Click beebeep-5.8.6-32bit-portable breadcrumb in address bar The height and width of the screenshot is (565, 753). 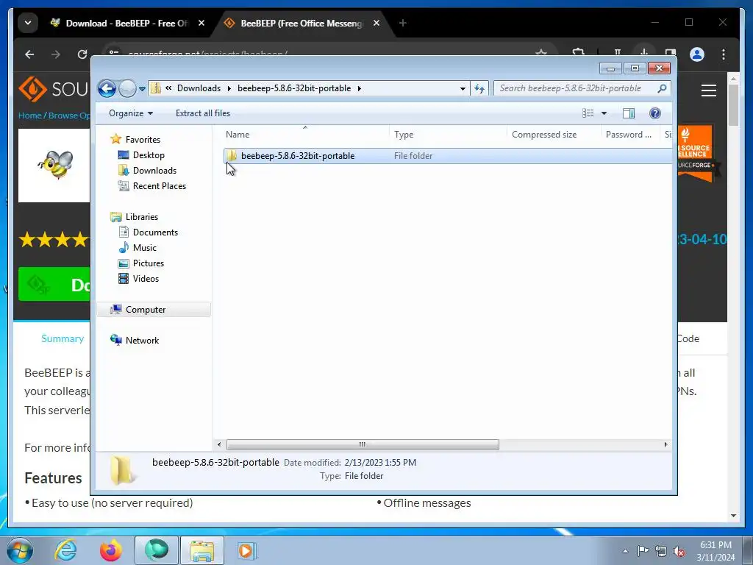coord(294,88)
